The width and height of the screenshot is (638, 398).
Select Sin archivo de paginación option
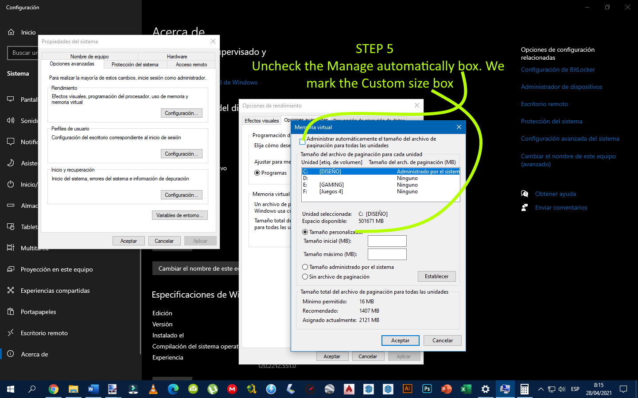[x=305, y=277]
